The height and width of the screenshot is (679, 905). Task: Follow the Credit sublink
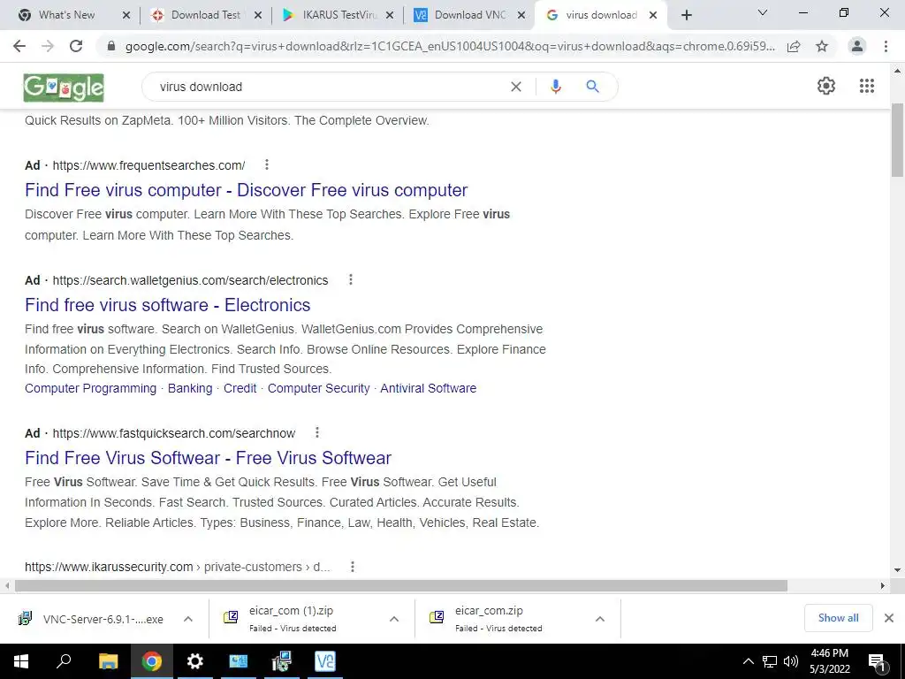(x=240, y=388)
